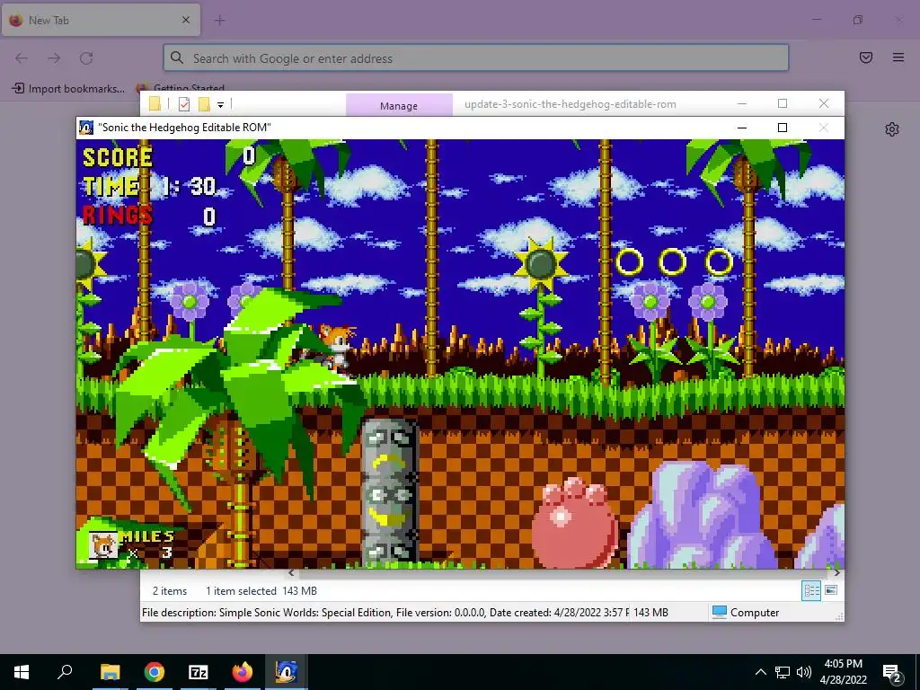
Task: Click the RINGS counter in HUD
Action: pyautogui.click(x=150, y=216)
